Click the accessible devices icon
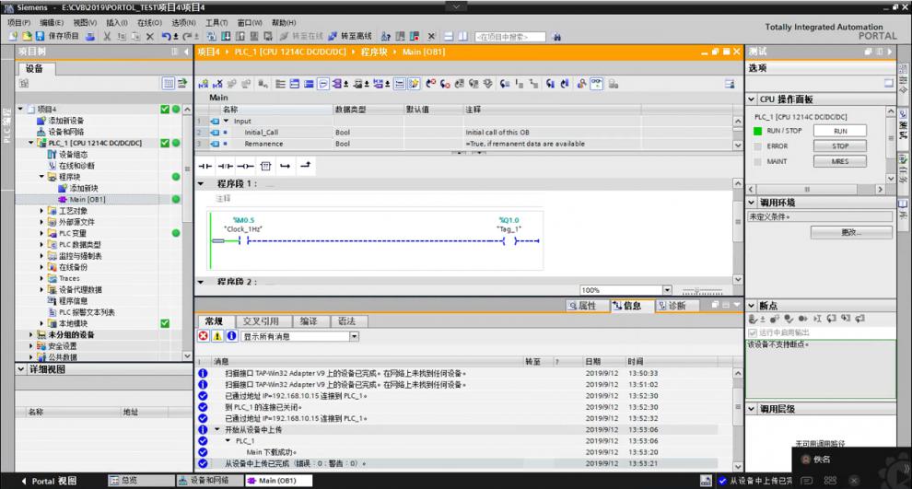Image resolution: width=912 pixels, height=489 pixels. point(386,36)
